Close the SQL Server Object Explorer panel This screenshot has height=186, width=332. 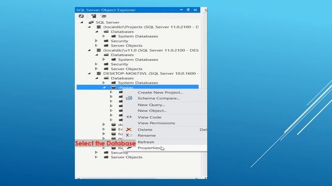(x=195, y=10)
